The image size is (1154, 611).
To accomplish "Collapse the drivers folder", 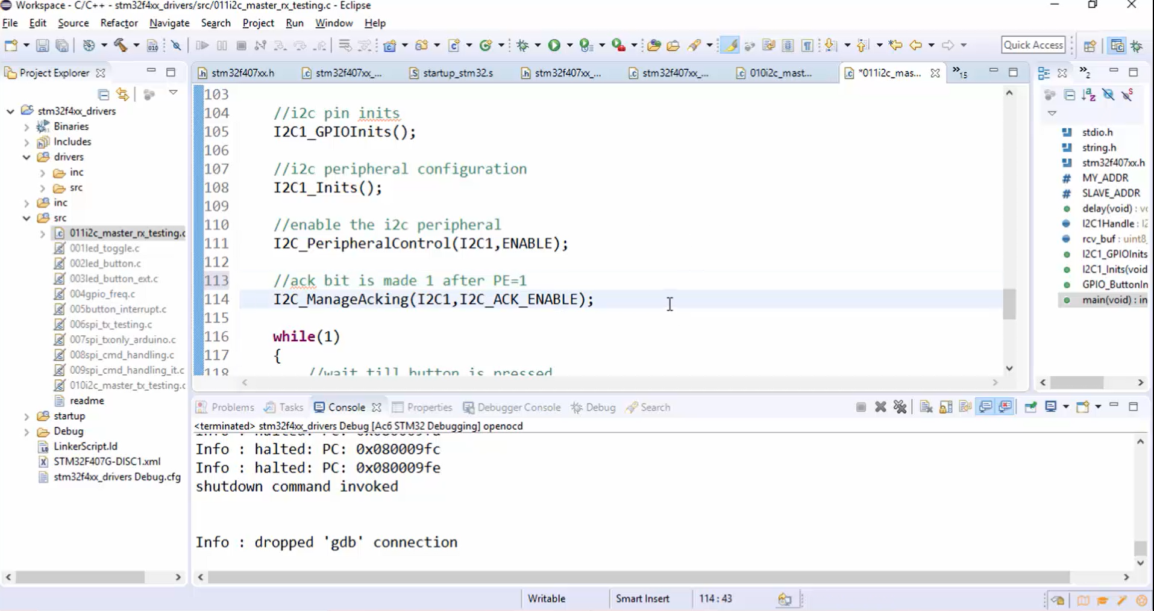I will pos(27,157).
